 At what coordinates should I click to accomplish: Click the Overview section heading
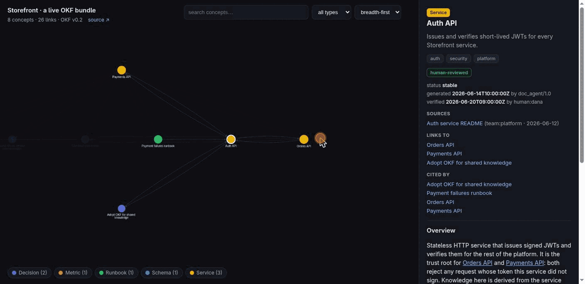point(441,230)
